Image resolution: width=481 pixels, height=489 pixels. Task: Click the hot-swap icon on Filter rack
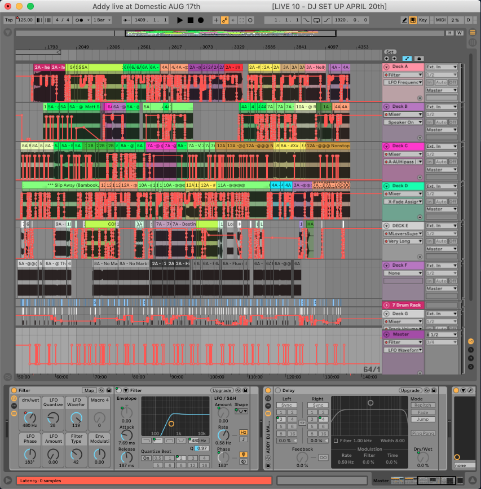click(102, 390)
